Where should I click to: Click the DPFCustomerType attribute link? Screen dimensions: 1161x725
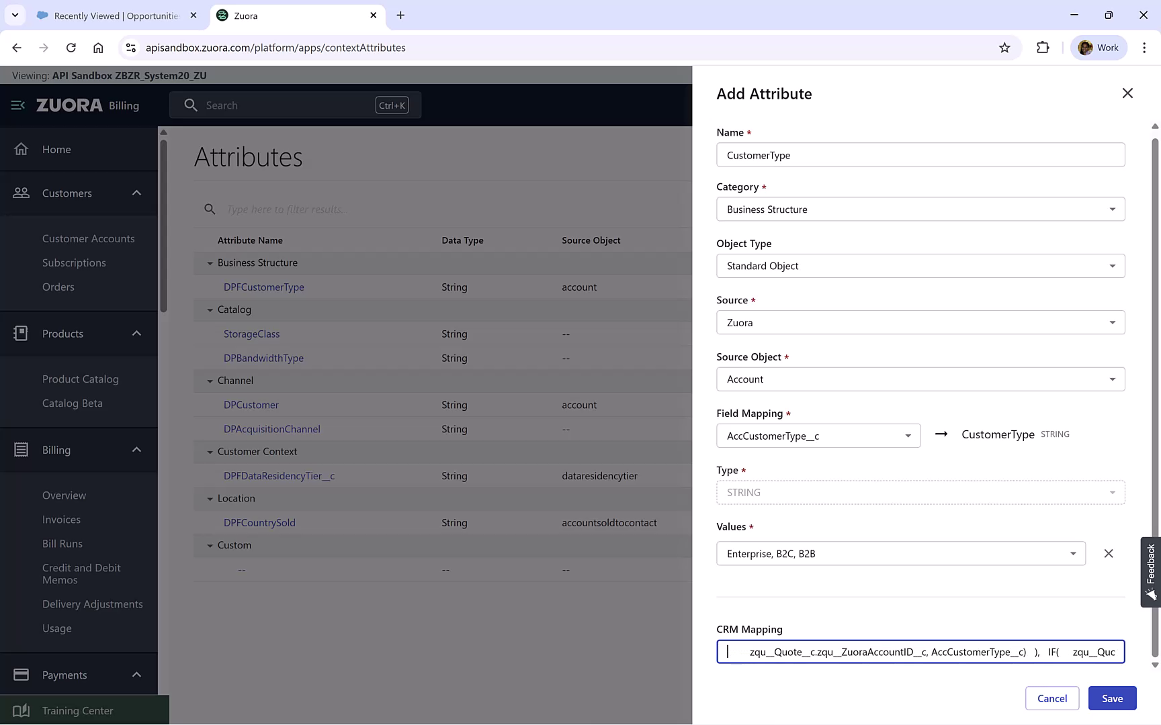(x=263, y=287)
